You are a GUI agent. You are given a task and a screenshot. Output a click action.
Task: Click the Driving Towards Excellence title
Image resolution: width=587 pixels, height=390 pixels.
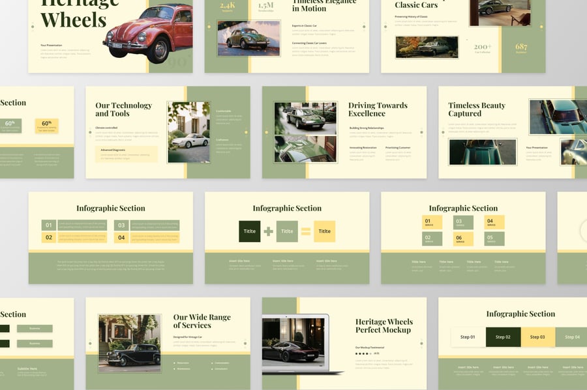point(378,109)
